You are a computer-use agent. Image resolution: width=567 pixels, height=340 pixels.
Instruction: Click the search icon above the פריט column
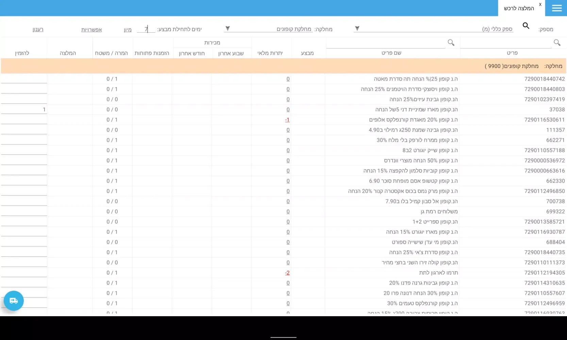point(557,42)
